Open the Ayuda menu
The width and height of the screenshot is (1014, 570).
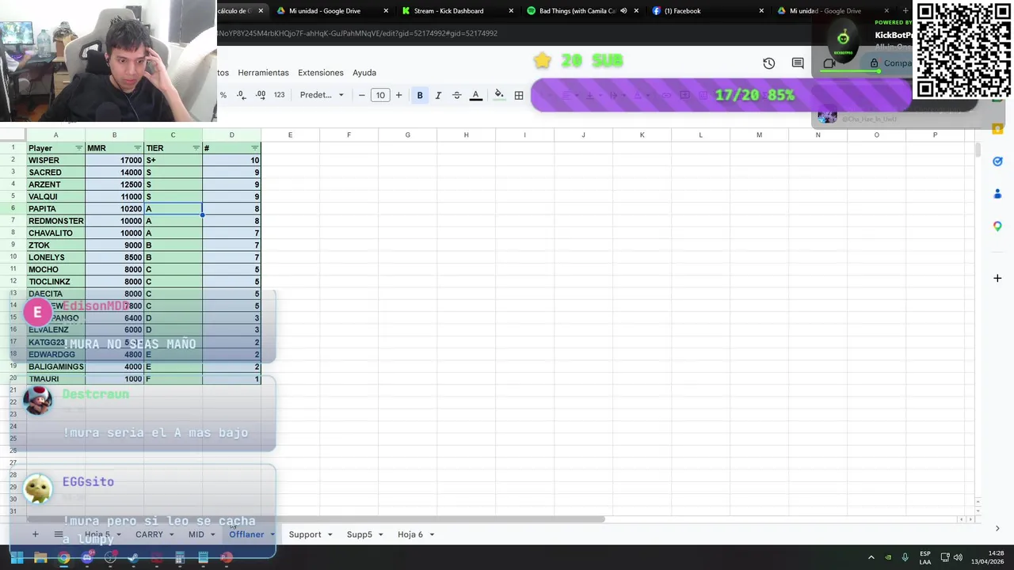pos(364,73)
